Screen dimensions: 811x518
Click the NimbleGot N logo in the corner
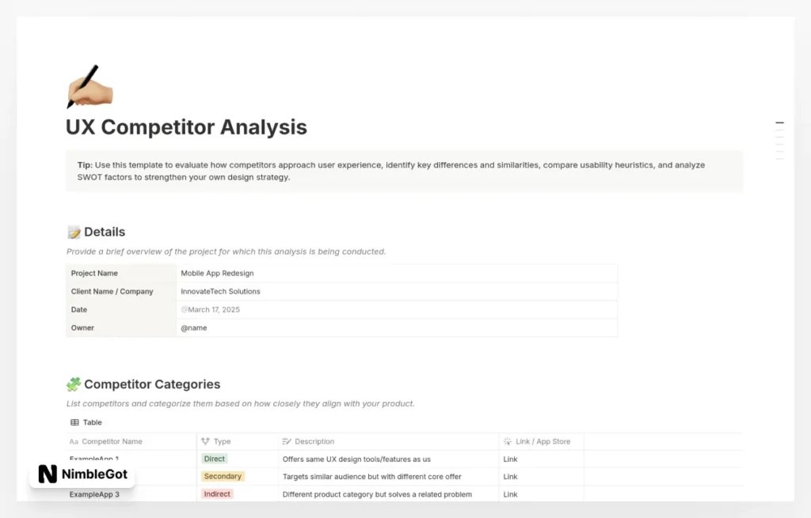tap(46, 475)
